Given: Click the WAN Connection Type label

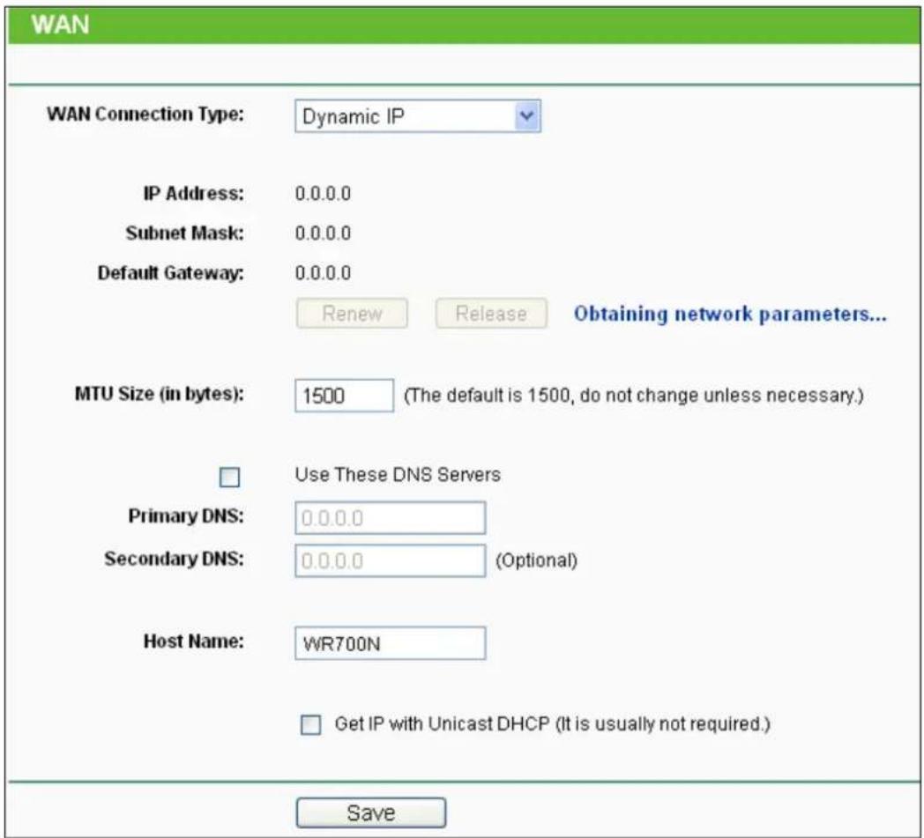Looking at the screenshot, I should pos(145,115).
